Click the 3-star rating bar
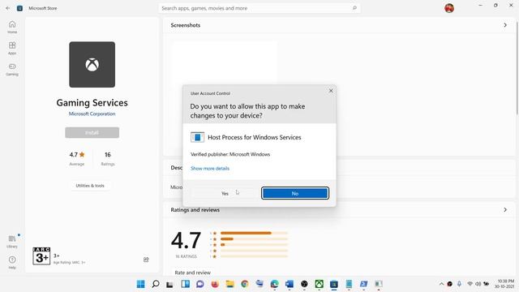The width and height of the screenshot is (519, 292). pyautogui.click(x=254, y=245)
